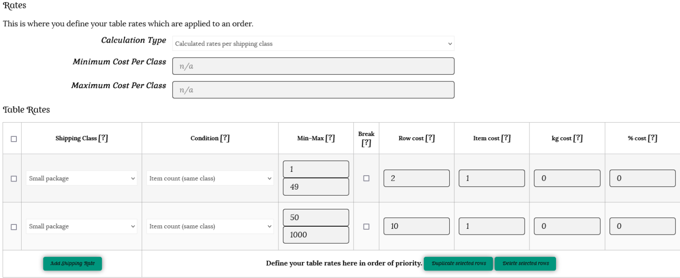Click the % cost help icon
The height and width of the screenshot is (278, 680).
point(653,138)
